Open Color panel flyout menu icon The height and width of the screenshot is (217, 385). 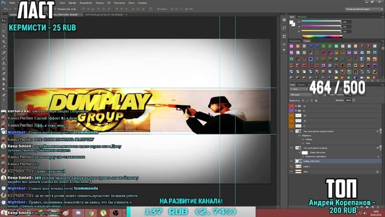click(383, 17)
